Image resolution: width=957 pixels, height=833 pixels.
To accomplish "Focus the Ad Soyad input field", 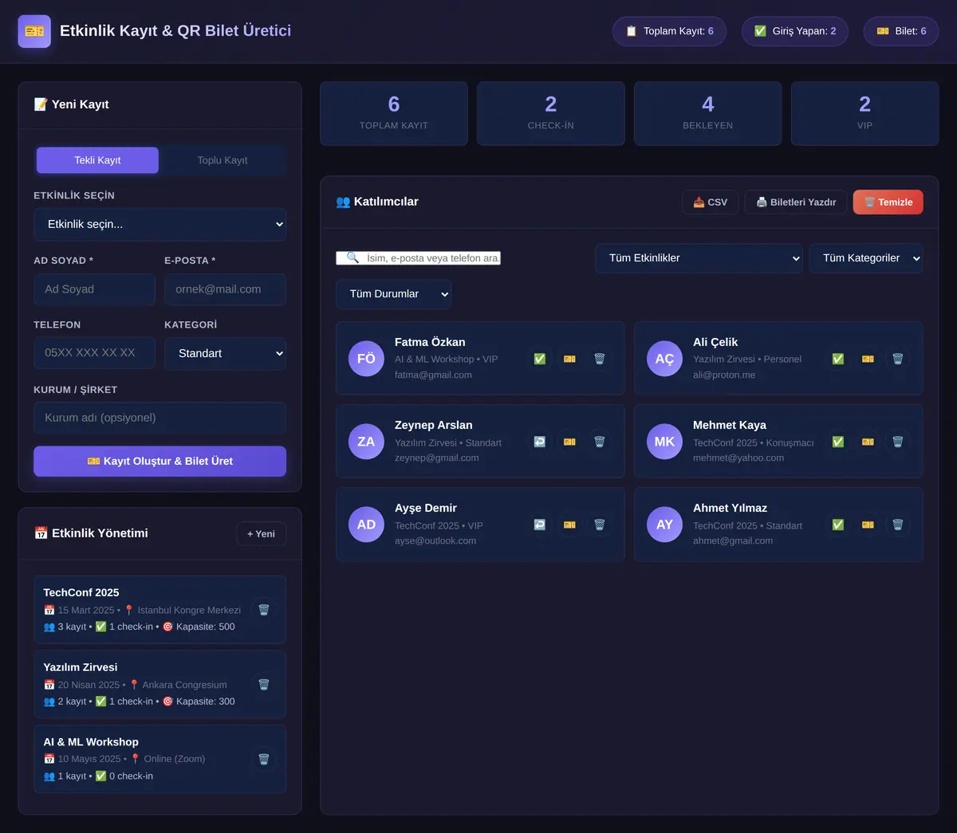I will (x=94, y=289).
